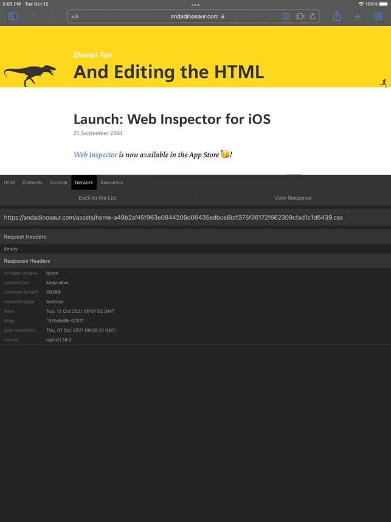Viewport: 391px width, 522px height.
Task: Select the content-length value 26369
Action: [x=54, y=292]
